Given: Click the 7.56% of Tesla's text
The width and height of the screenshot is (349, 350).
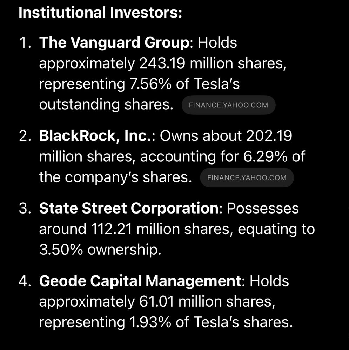Looking at the screenshot, I should click(x=184, y=84).
